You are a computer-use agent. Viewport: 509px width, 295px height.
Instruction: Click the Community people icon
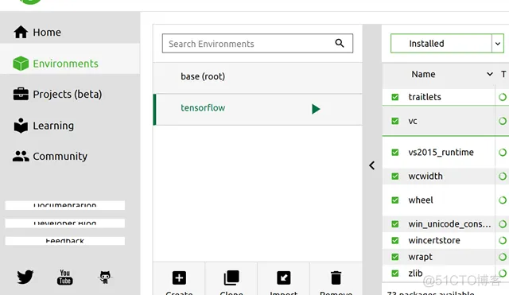(21, 156)
